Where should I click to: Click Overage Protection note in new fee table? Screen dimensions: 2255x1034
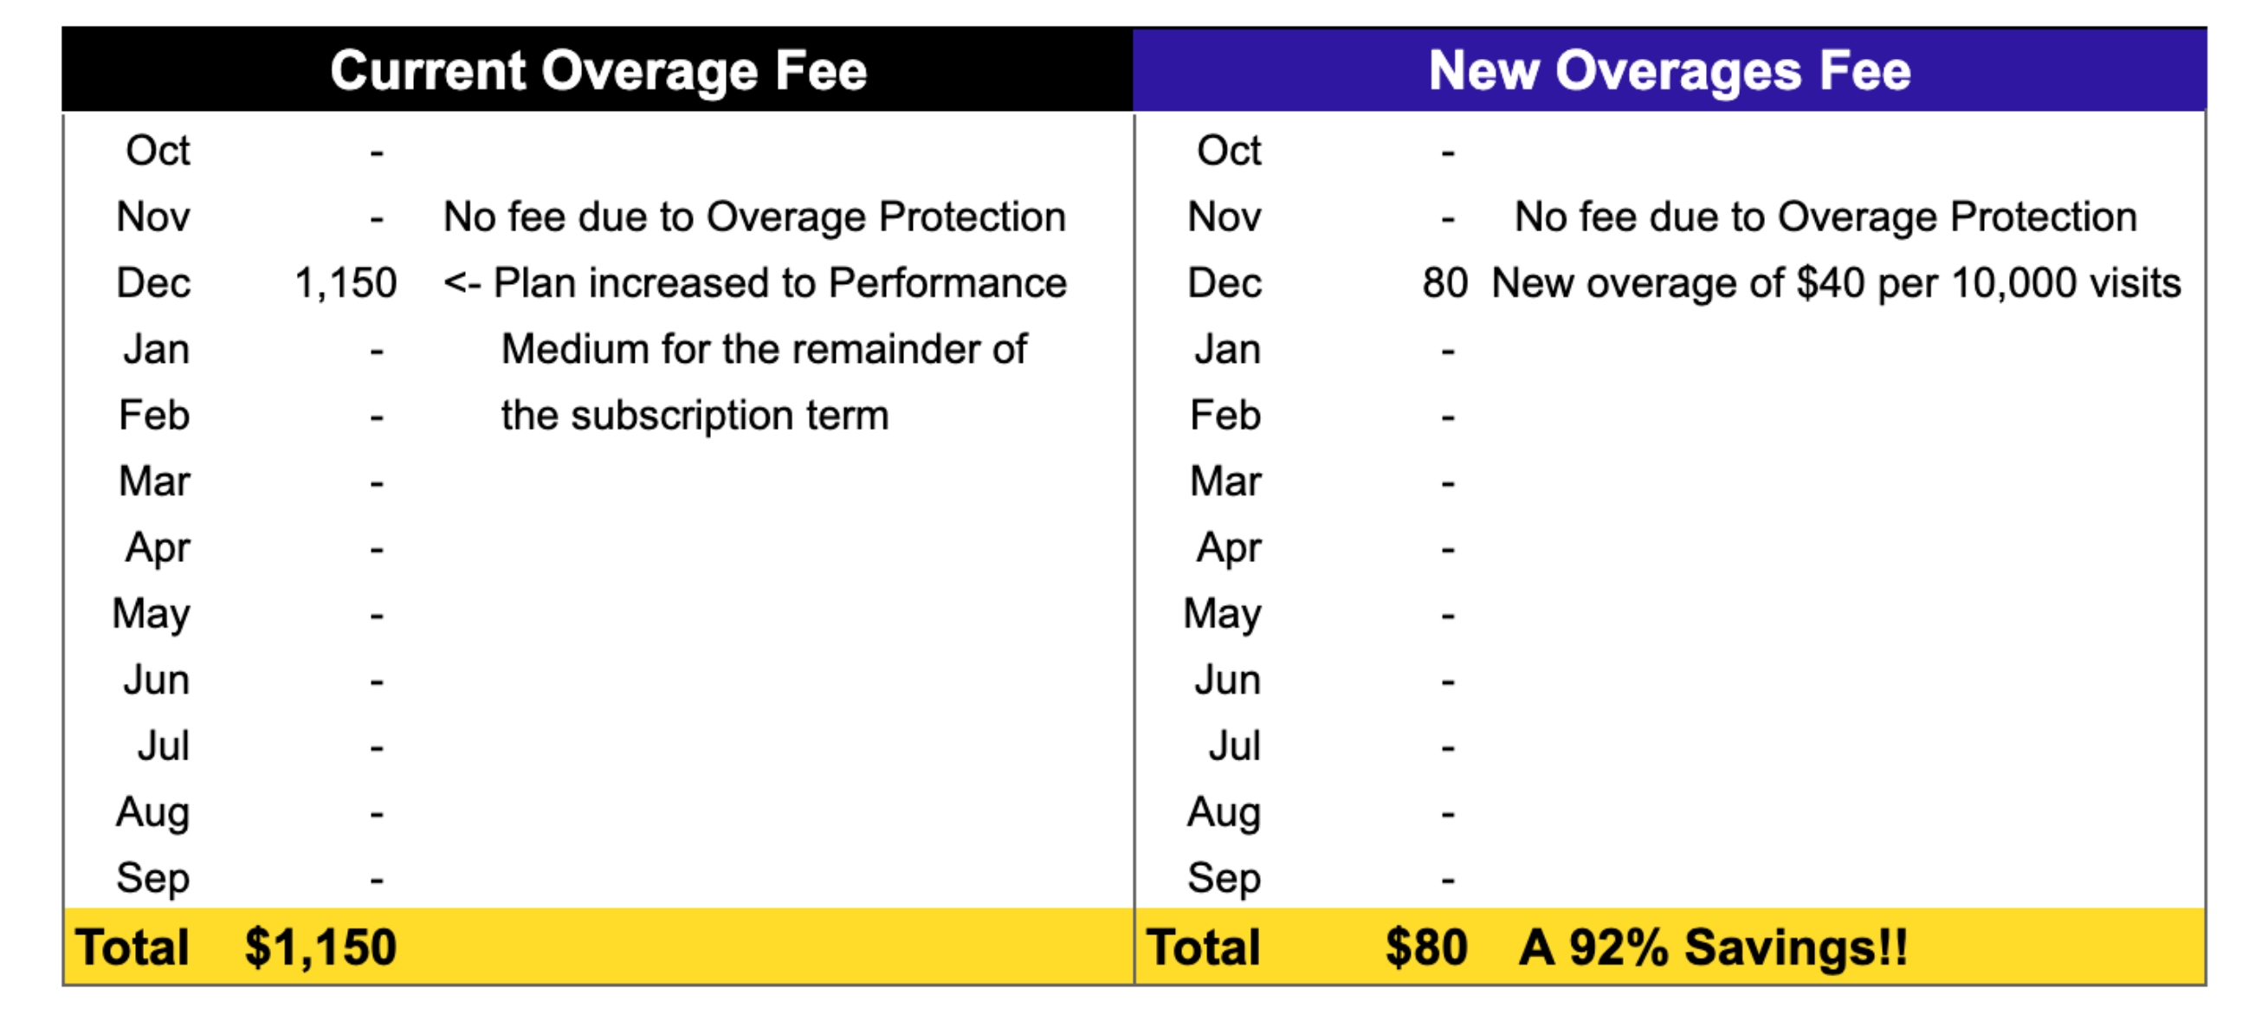[x=1825, y=216]
